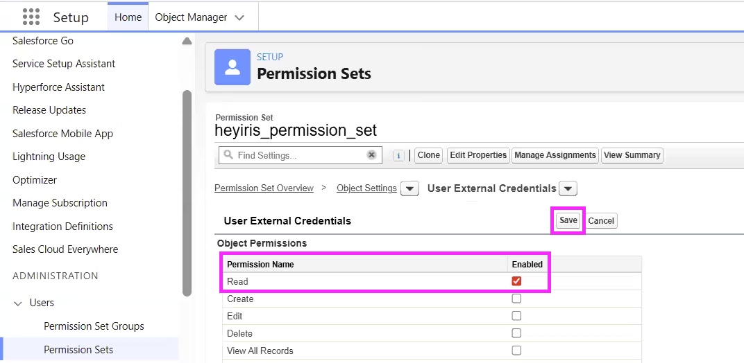
Task: Collapse the Users section in sidebar
Action: point(18,303)
